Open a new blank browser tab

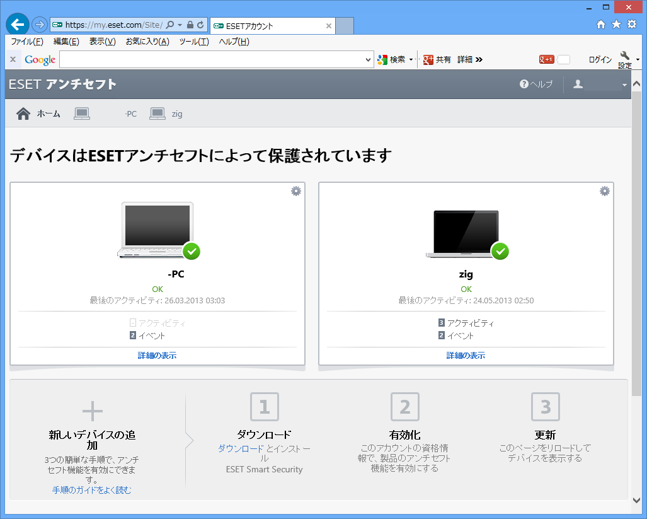pos(345,26)
